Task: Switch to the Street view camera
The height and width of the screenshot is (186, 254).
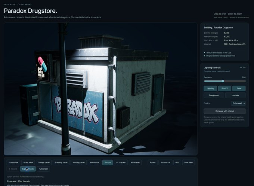Action: point(28,162)
